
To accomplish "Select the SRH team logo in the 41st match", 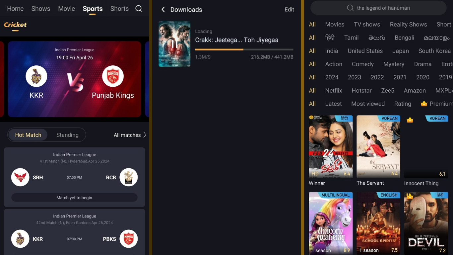I will click(x=20, y=177).
